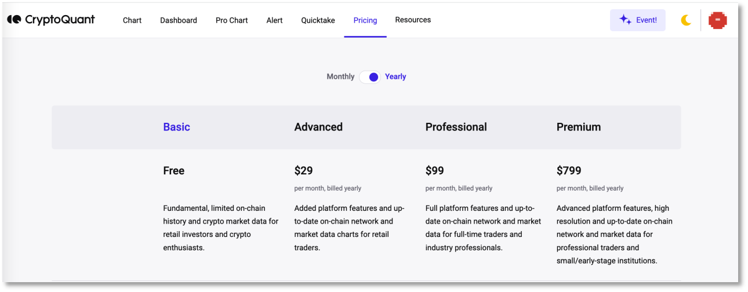Click the Premium $799 price

569,170
